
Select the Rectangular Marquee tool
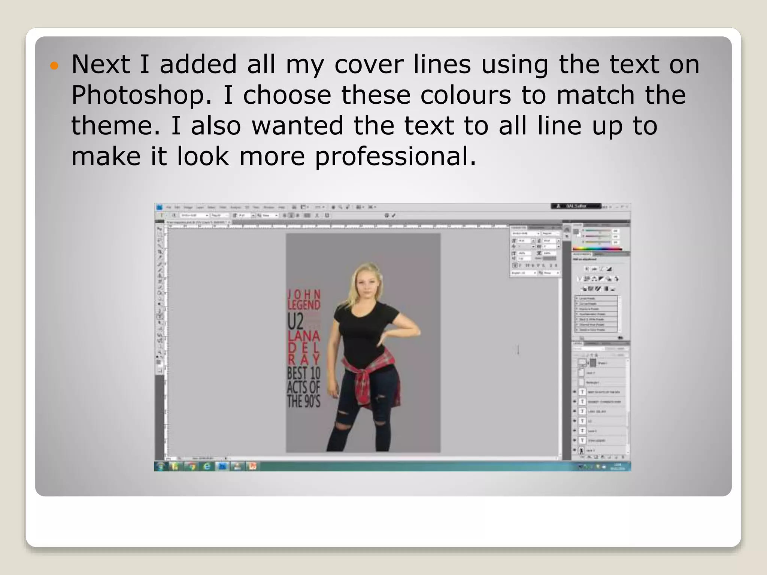pyautogui.click(x=160, y=235)
